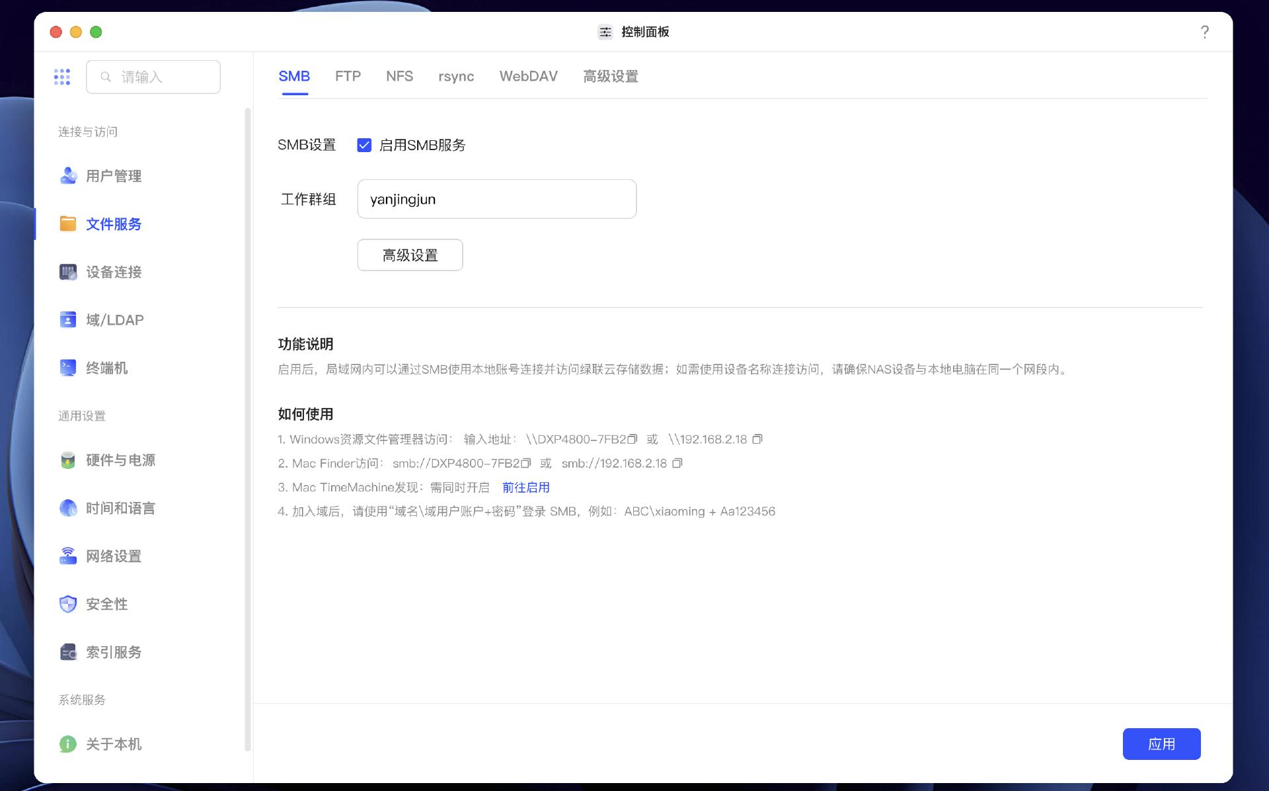The image size is (1269, 791).
Task: Click the Security (安全性) shield icon
Action: click(x=68, y=604)
